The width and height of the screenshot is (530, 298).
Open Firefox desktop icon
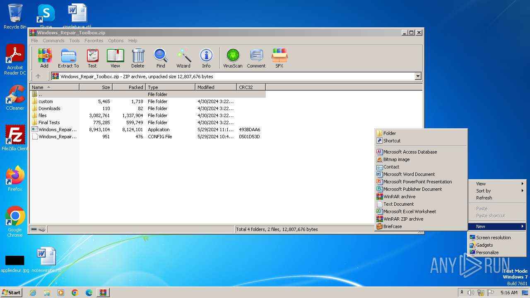pos(15,178)
